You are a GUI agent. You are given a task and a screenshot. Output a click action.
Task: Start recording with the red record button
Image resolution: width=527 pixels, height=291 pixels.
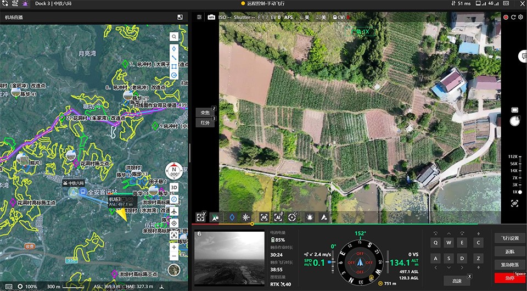[x=506, y=17]
